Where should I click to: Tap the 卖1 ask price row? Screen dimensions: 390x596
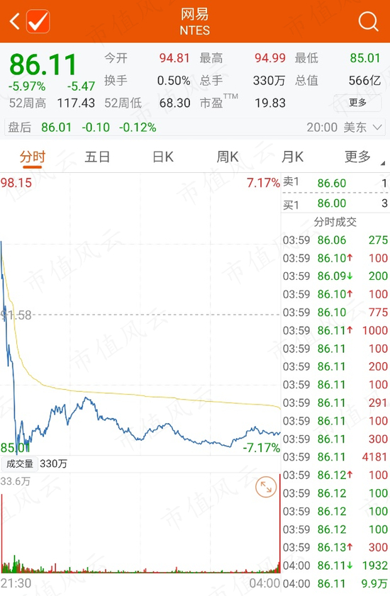click(335, 183)
